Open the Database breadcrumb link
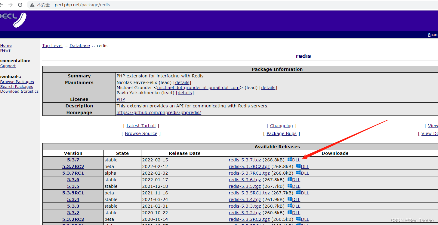438x225 pixels. 79,45
